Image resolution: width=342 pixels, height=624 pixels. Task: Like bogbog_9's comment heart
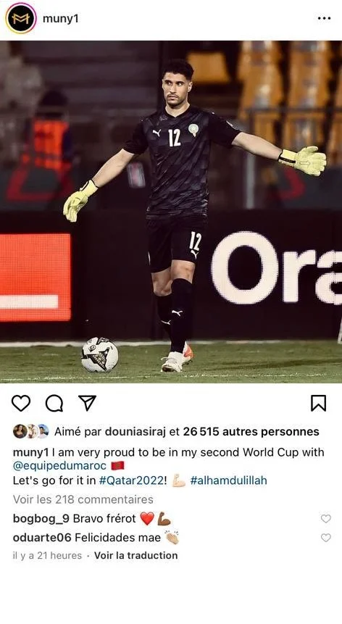coord(325,518)
